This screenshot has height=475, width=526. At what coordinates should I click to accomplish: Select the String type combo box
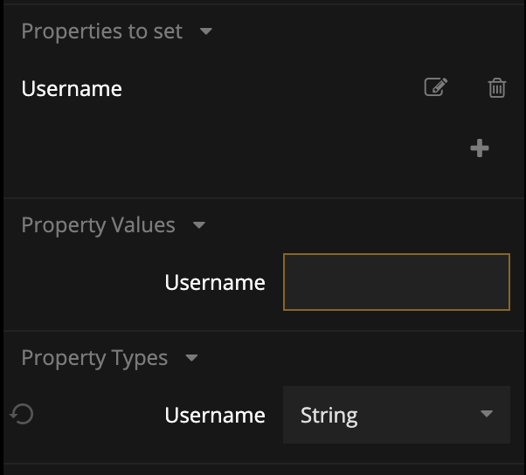tap(396, 415)
